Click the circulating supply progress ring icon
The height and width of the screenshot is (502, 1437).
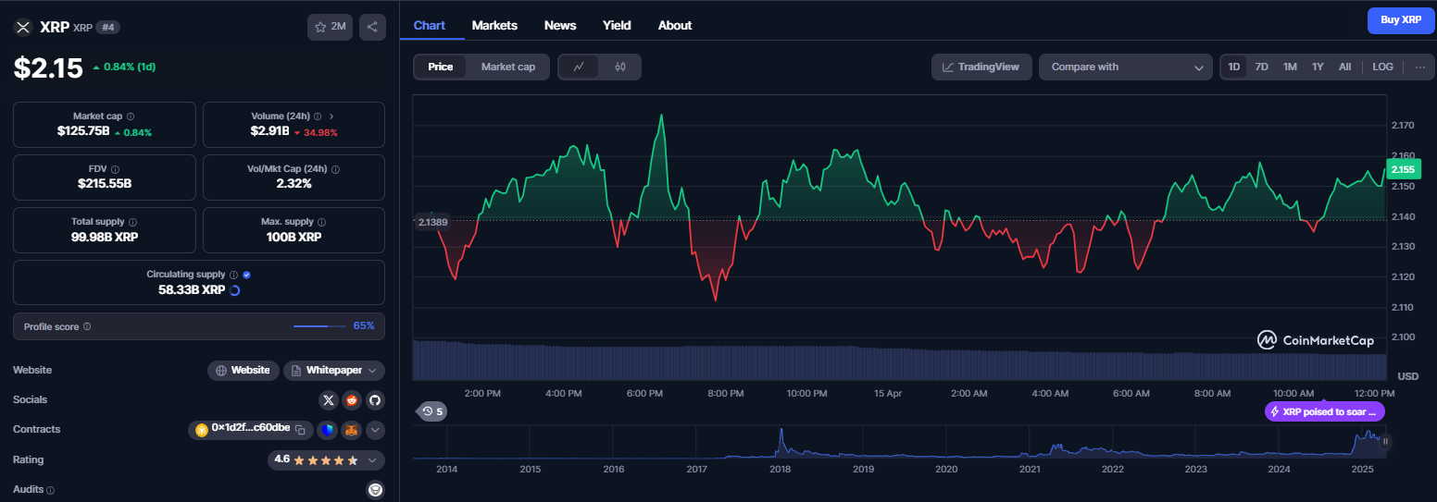(234, 289)
